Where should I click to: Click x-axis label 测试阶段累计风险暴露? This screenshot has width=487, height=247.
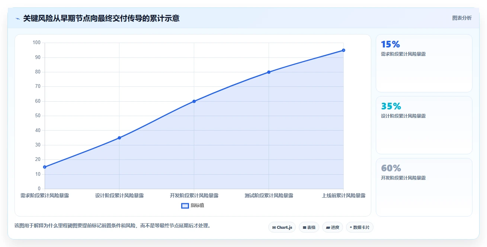pos(269,195)
